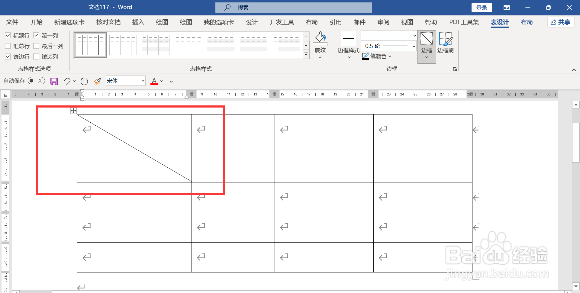Click the table move handle cross icon

pos(73,111)
